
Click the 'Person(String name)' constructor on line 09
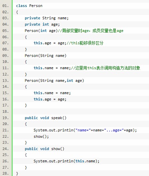pyautogui.click(x=46, y=56)
